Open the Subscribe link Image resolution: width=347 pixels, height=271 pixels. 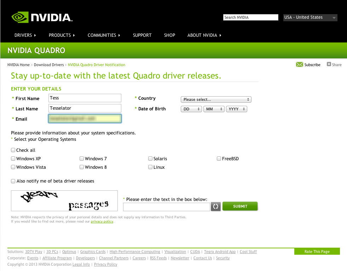pos(312,65)
